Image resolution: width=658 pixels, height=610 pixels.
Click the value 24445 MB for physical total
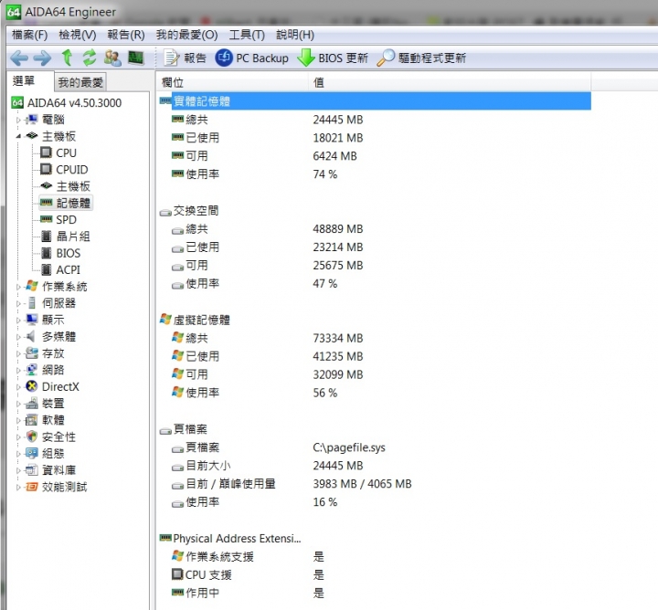pos(338,120)
